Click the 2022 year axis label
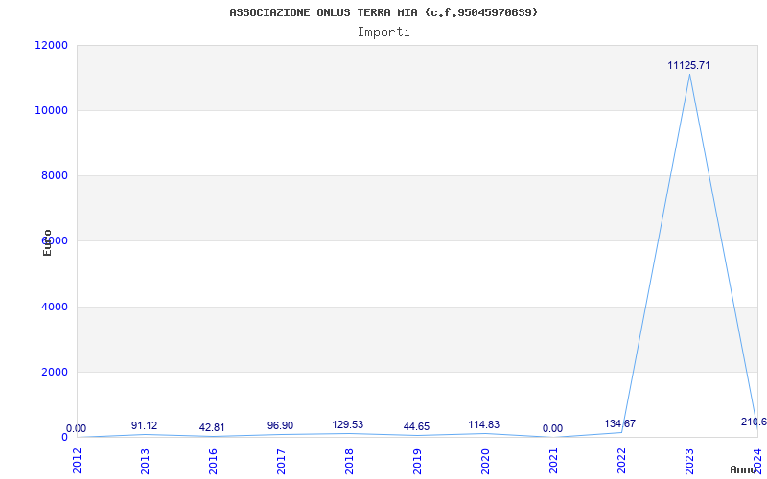 pyautogui.click(x=621, y=462)
